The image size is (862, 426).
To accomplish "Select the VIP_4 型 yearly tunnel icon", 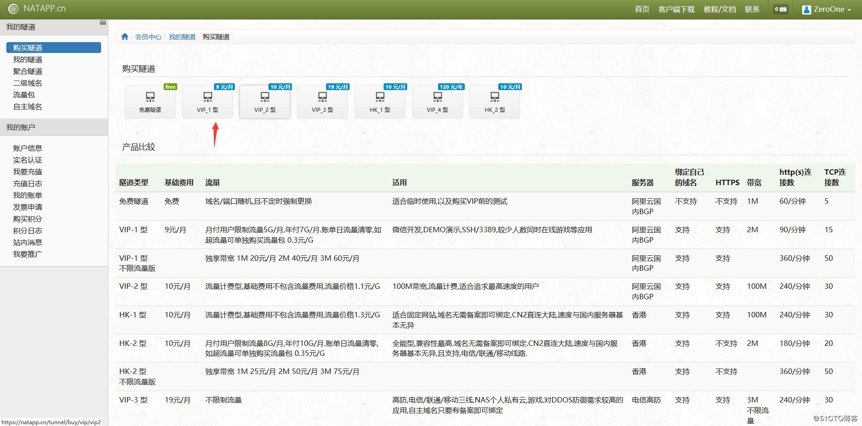I will [437, 97].
